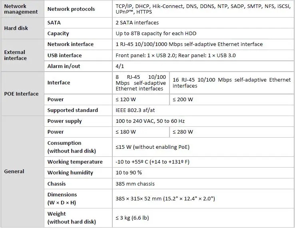Select the 8 RJ-45 interfaces cell
The image size is (295, 228).
[x=141, y=83]
